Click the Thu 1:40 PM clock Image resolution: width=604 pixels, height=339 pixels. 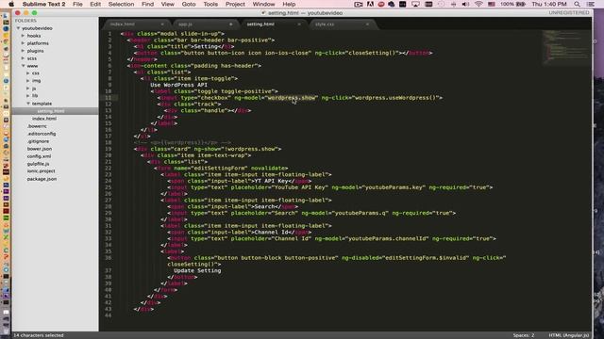tap(549, 4)
